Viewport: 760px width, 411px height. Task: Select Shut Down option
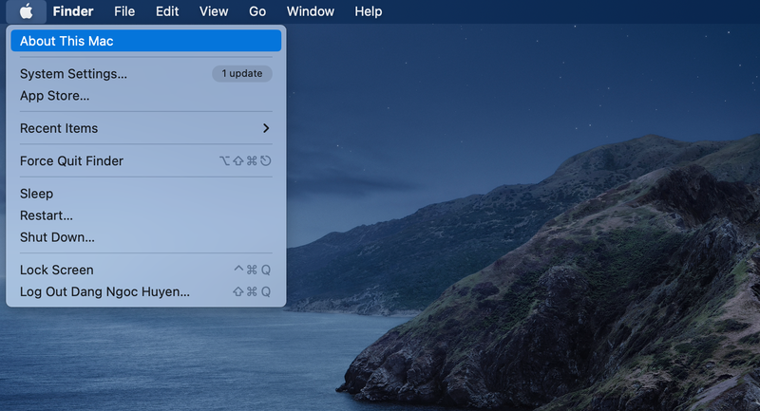[x=146, y=237]
